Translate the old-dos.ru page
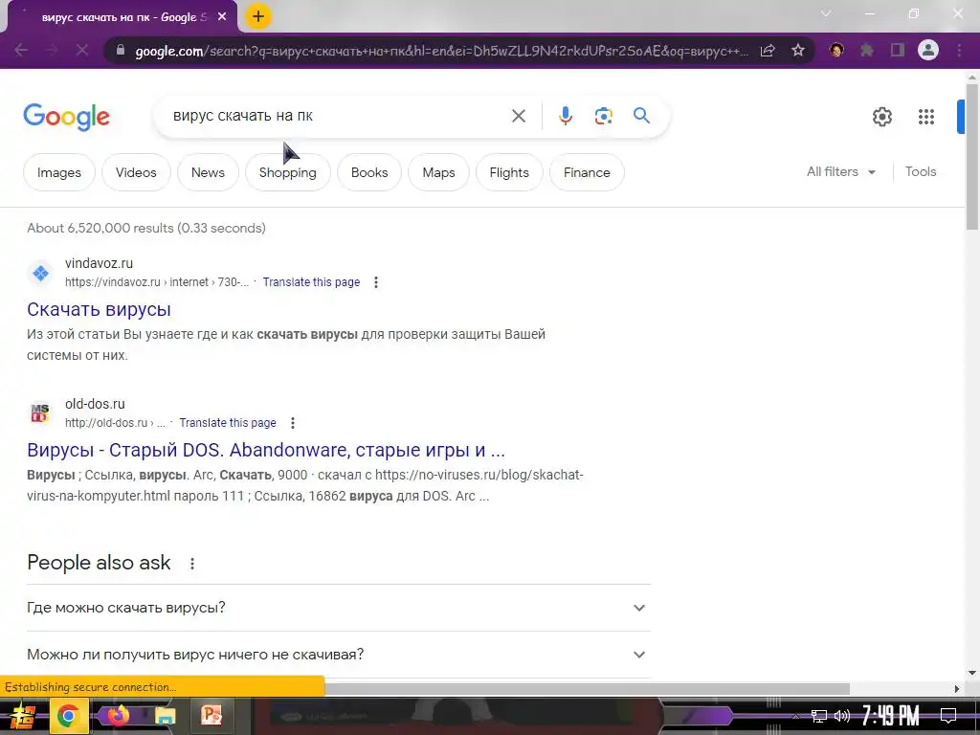Screen dimensions: 980x735 pyautogui.click(x=228, y=423)
